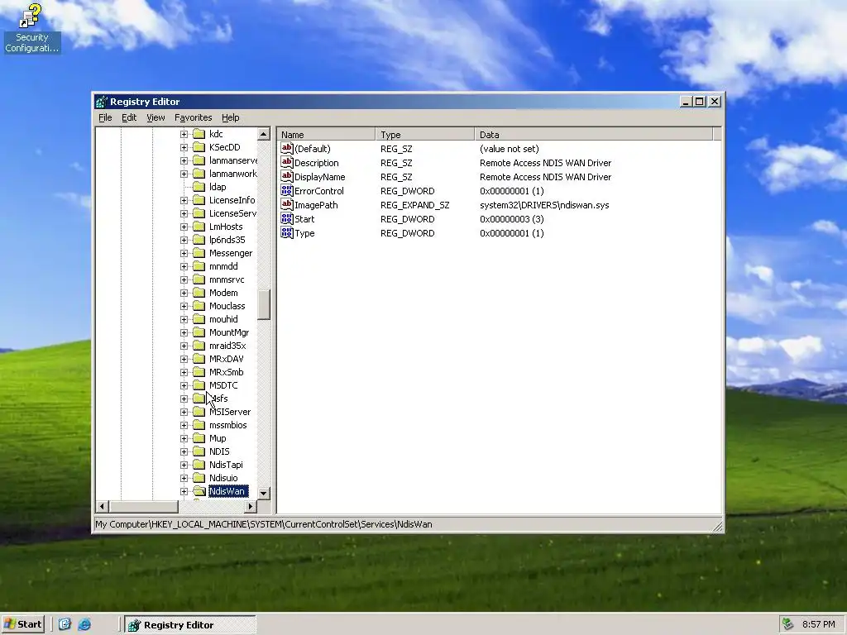Click the Description string value icon
The height and width of the screenshot is (635, 847).
pyautogui.click(x=287, y=163)
